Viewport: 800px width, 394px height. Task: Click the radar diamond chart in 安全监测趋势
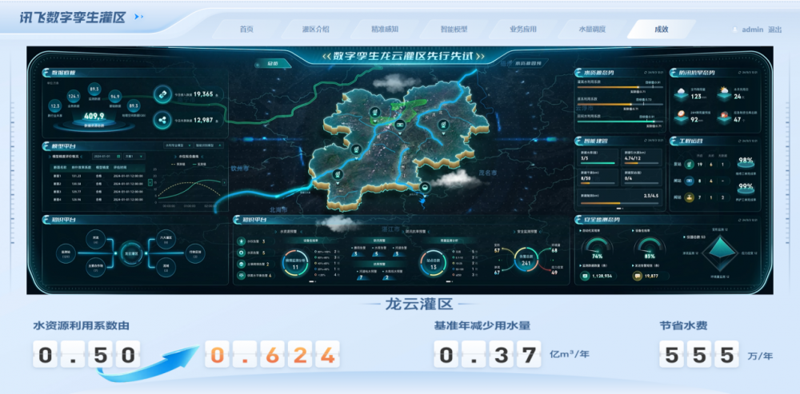click(x=719, y=254)
